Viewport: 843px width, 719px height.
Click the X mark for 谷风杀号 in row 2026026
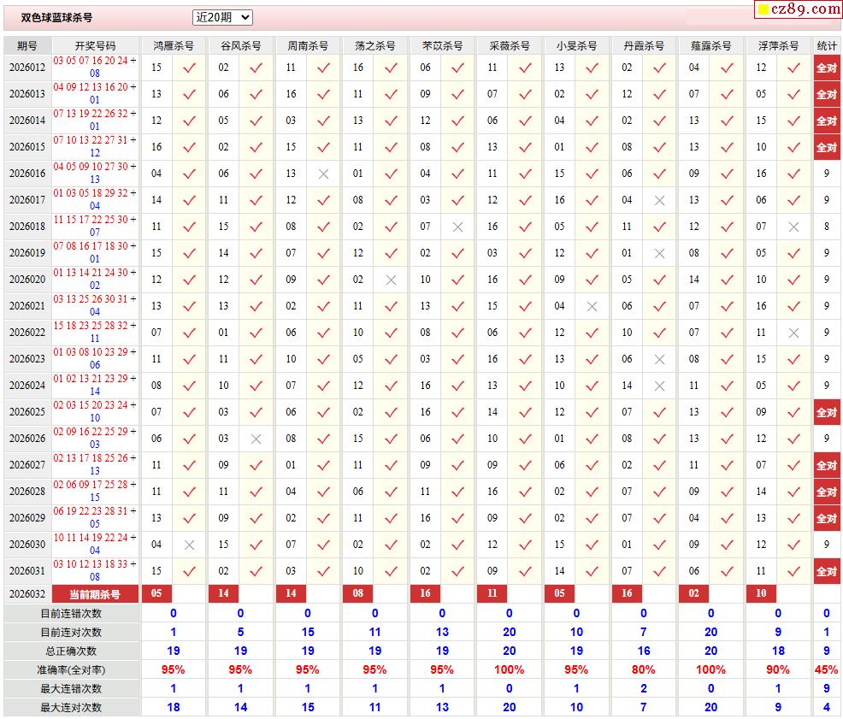click(256, 439)
